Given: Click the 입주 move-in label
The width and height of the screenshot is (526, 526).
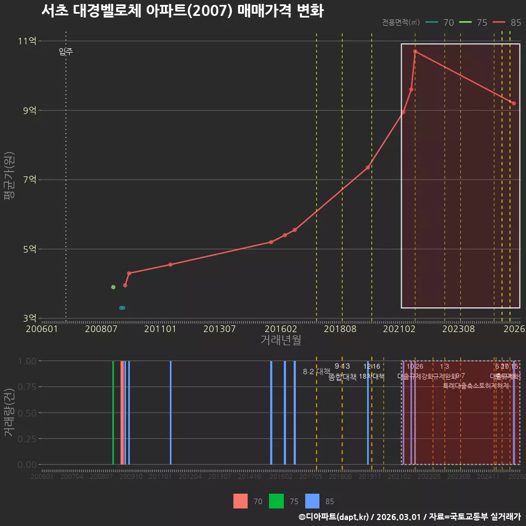Looking at the screenshot, I should [66, 52].
